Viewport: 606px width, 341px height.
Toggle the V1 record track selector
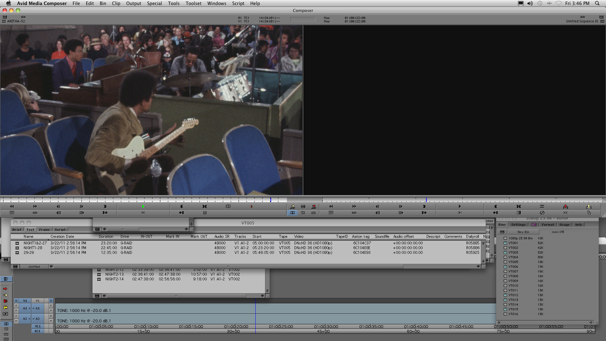[38, 301]
